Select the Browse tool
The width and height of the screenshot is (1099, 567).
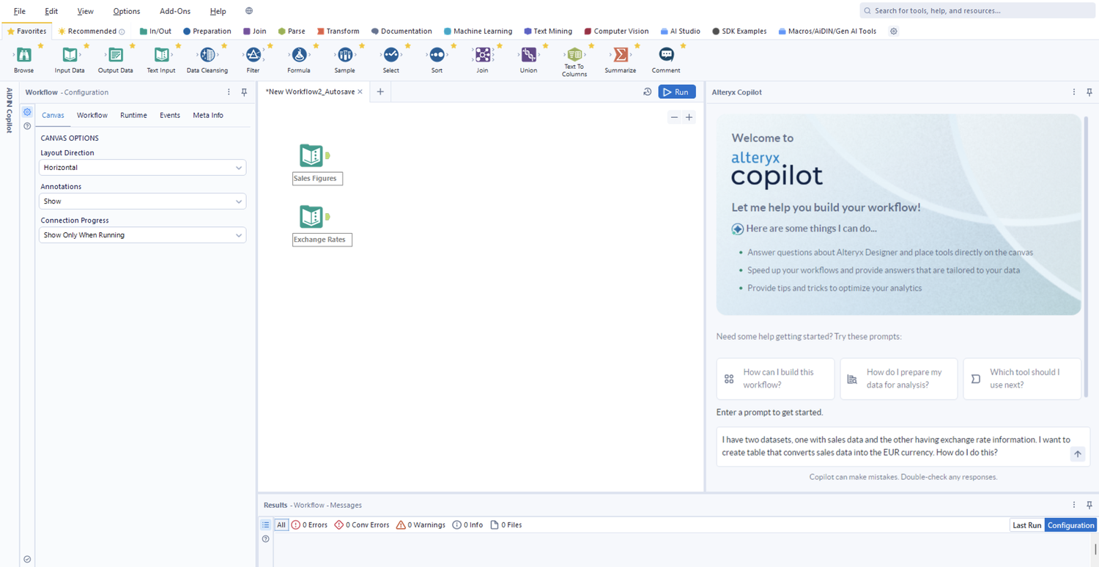pos(23,55)
